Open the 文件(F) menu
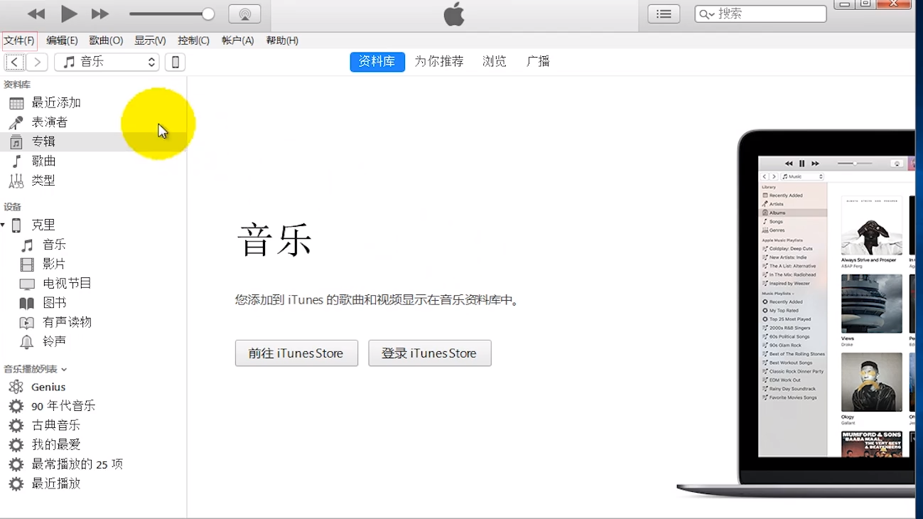Screen dimensions: 923x519 (19, 41)
